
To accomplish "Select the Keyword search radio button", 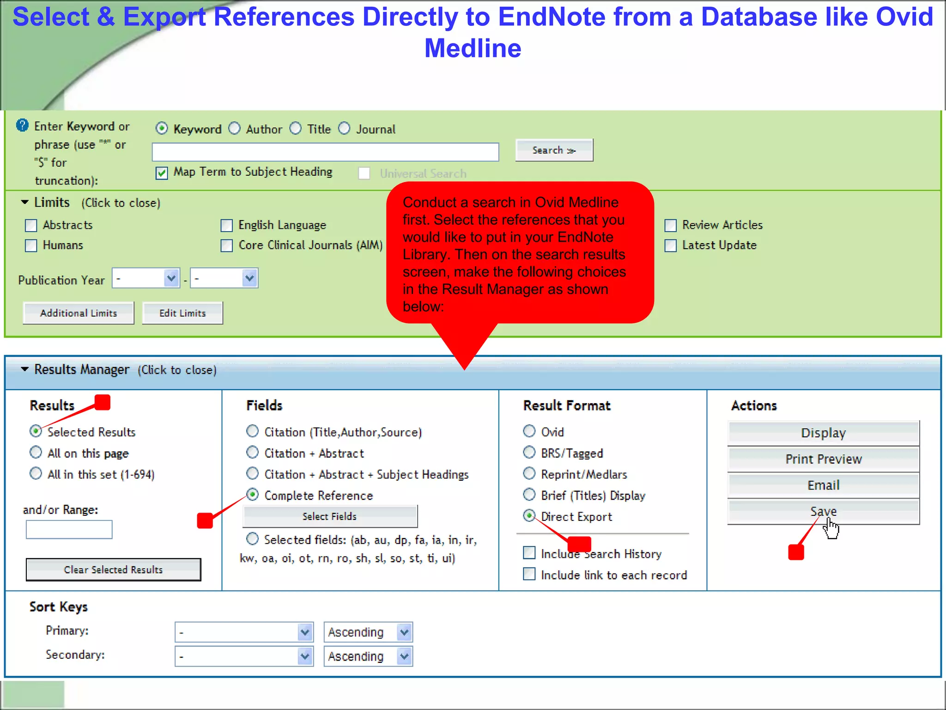I will [161, 128].
